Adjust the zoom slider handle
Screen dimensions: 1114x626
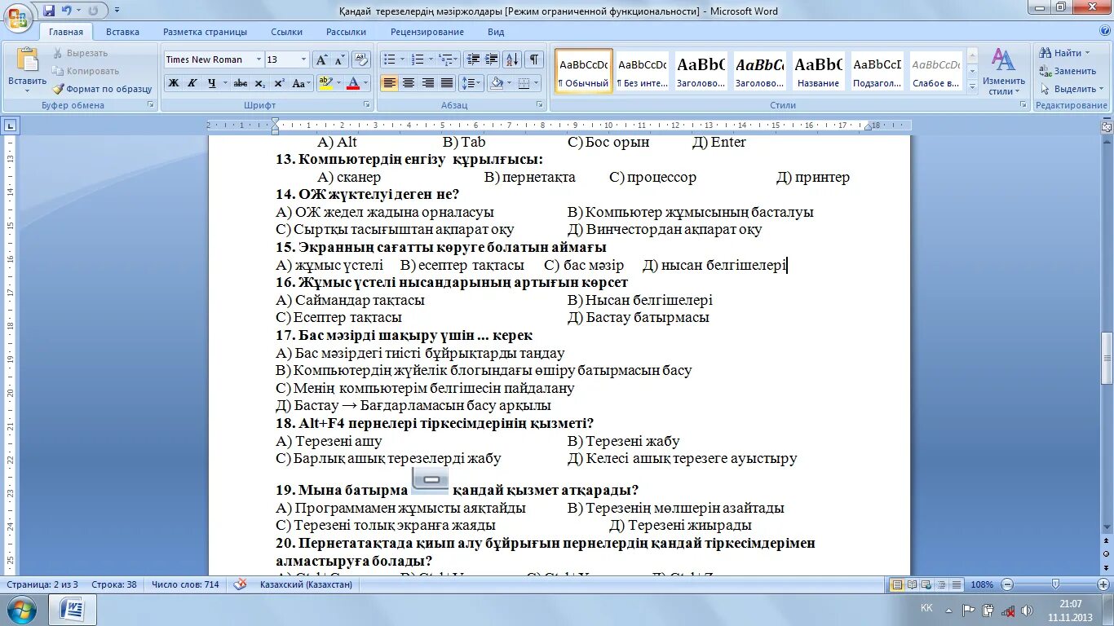[x=1056, y=584]
